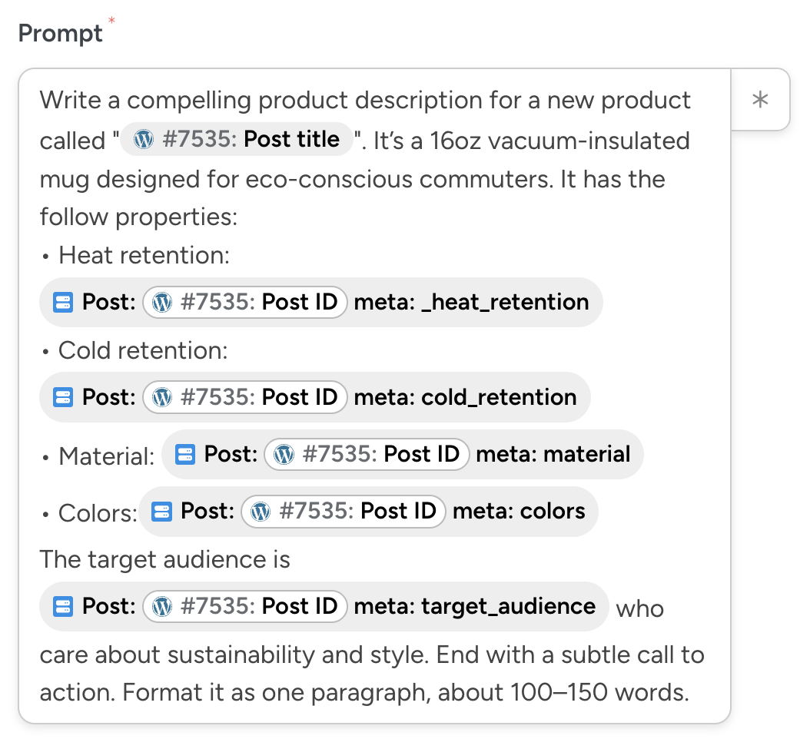Click the "meta: target_audience" label
This screenshot has height=739, width=810.
(x=474, y=607)
